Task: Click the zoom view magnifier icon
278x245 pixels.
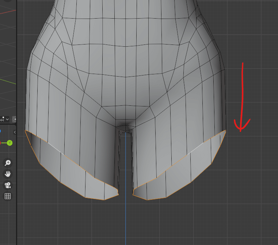Action: point(8,163)
